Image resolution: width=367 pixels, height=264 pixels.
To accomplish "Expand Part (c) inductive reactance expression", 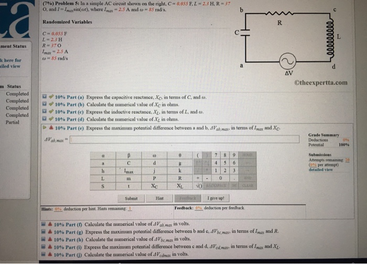I will click(45, 111).
